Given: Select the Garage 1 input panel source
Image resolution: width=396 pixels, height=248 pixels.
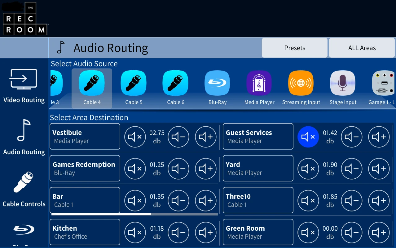Looking at the screenshot, I should point(384,83).
